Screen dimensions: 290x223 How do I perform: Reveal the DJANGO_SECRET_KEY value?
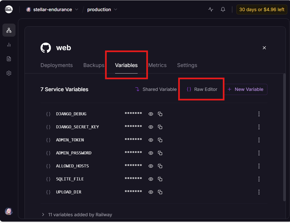[151, 127]
